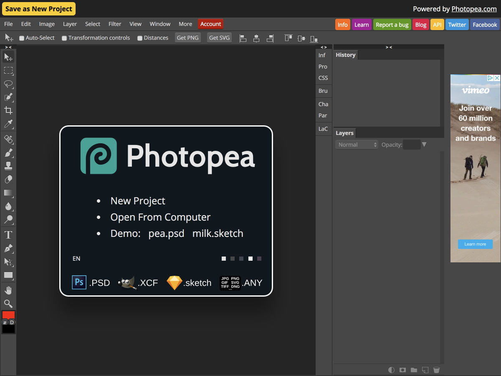Open the Layer menu
The width and height of the screenshot is (501, 376).
pos(70,24)
